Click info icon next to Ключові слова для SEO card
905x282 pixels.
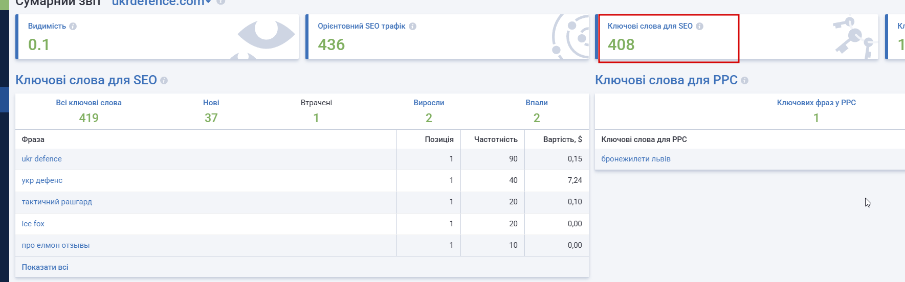coord(700,27)
